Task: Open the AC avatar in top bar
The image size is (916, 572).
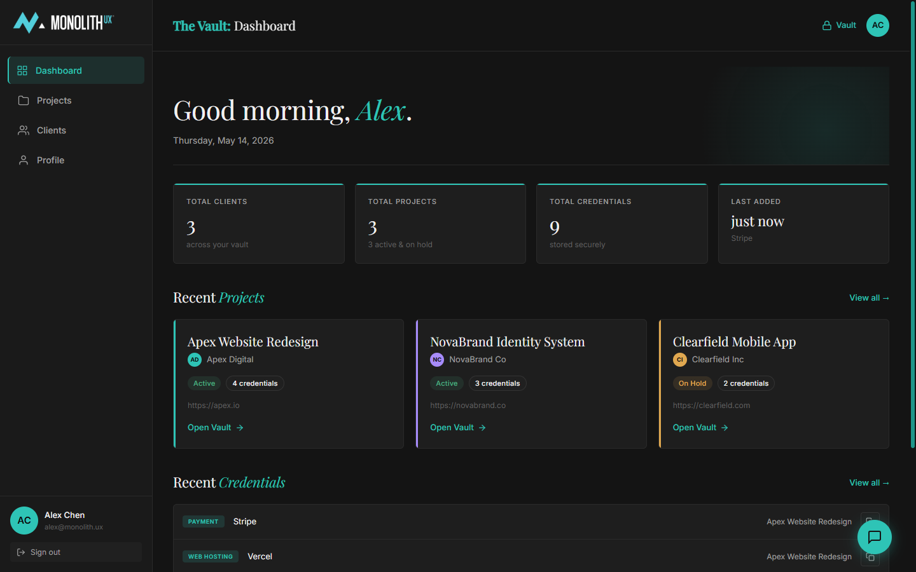Action: click(878, 25)
